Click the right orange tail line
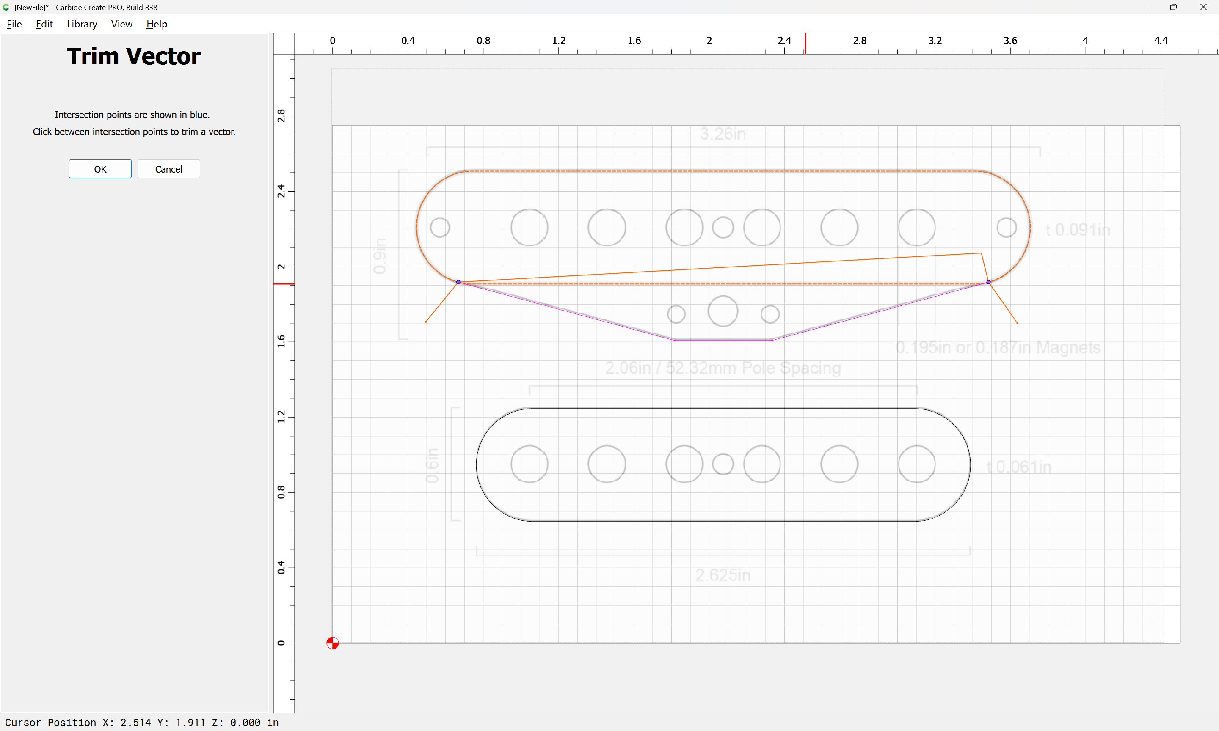Image resolution: width=1219 pixels, height=731 pixels. pyautogui.click(x=1003, y=303)
